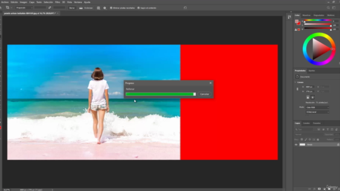Viewport: 340px width, 191px height.
Task: Open the search magnifier icon top right
Action: pyautogui.click(x=328, y=8)
